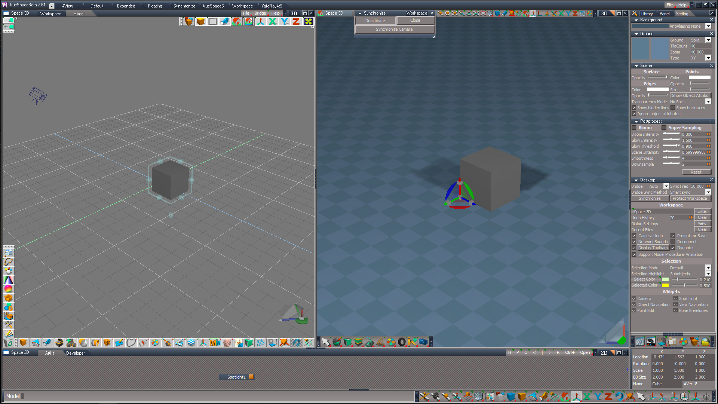Add a cube primitive from Model toolbar

click(x=23, y=343)
